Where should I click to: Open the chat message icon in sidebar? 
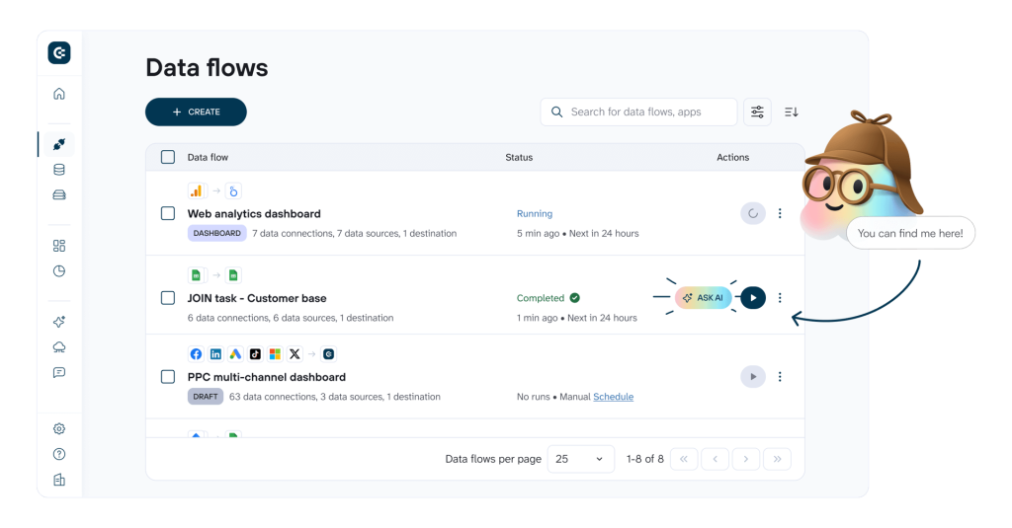(59, 373)
